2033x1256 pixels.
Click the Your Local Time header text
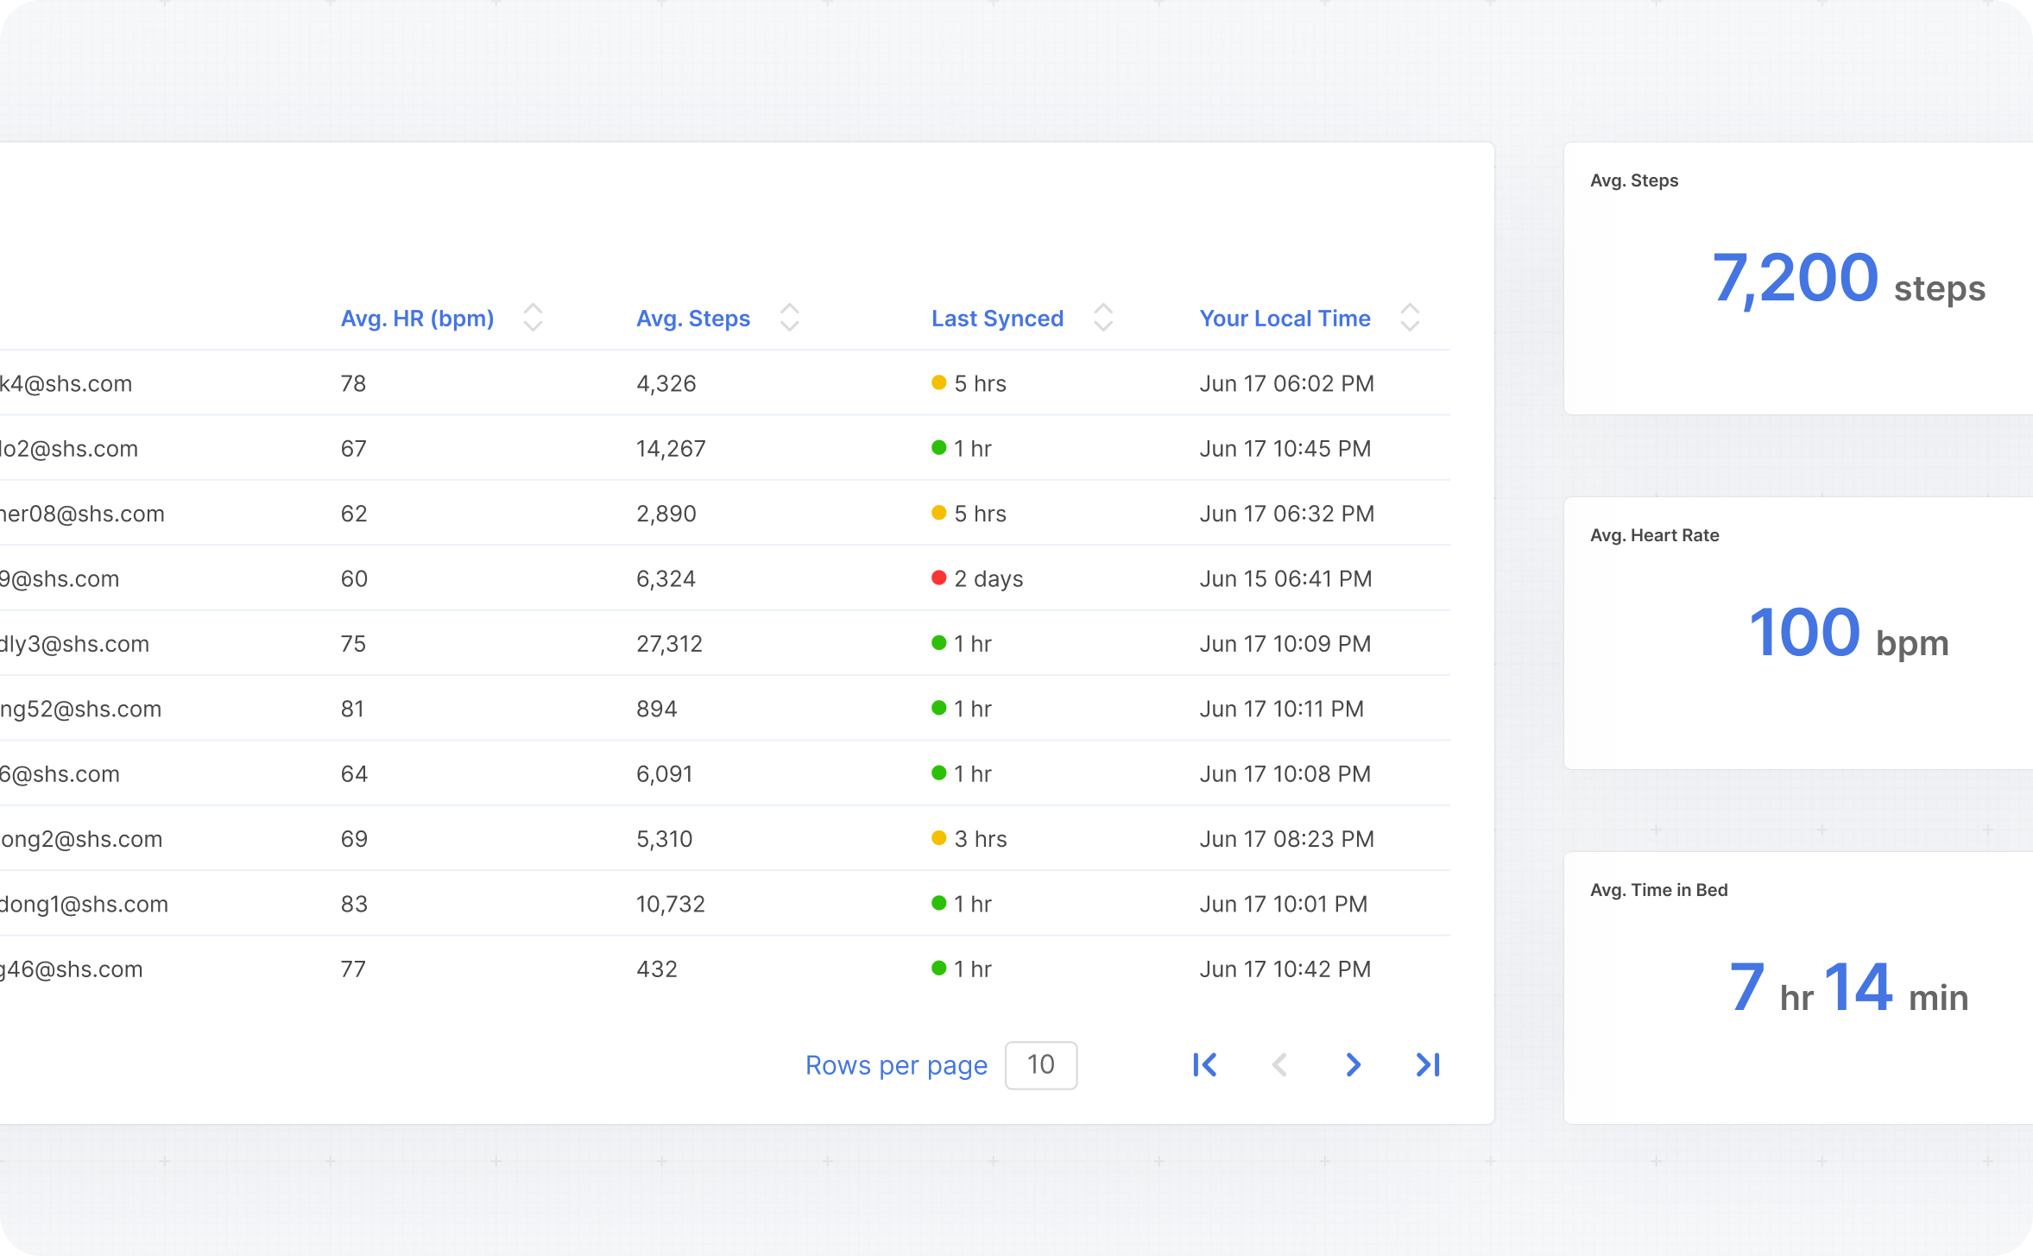coord(1285,319)
